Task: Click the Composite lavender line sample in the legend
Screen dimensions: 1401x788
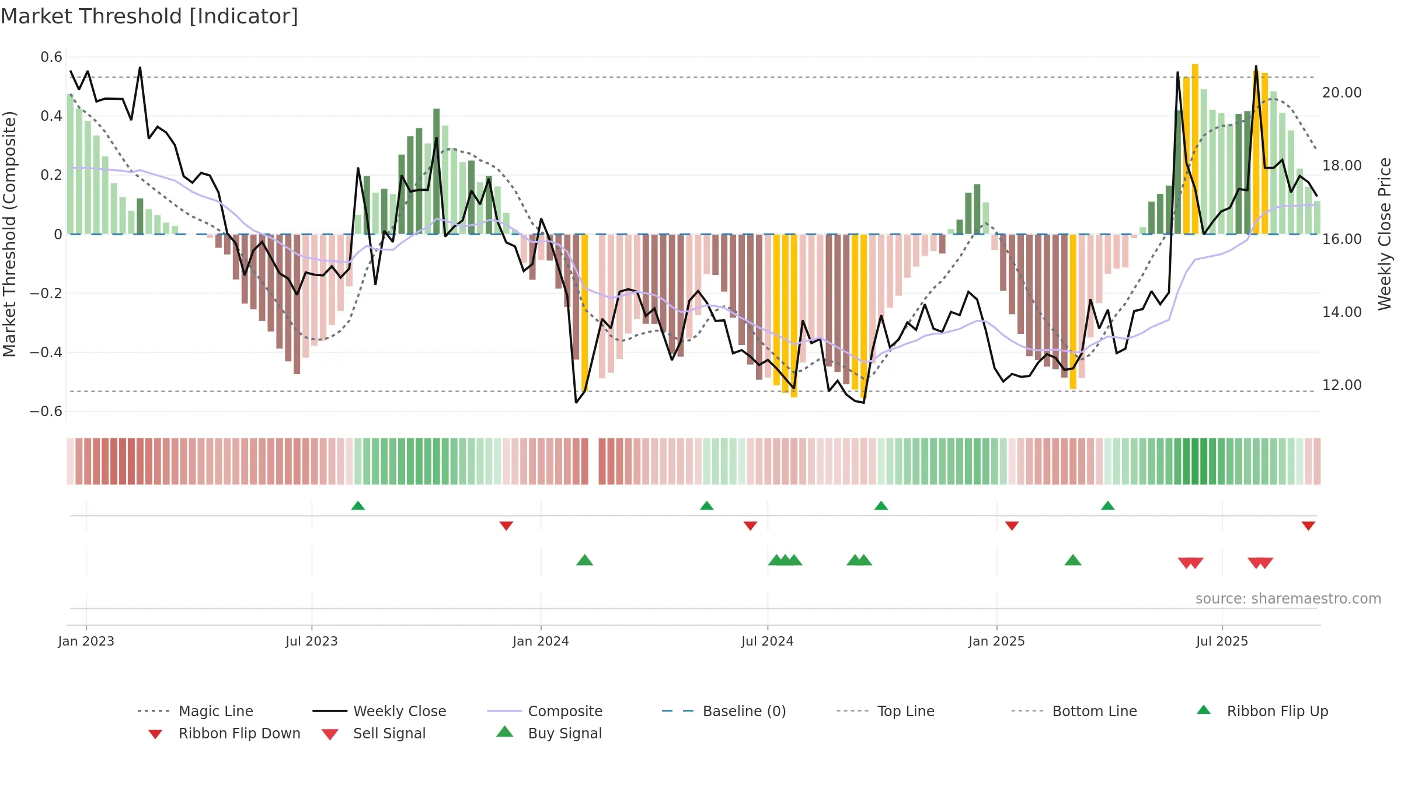Action: pos(504,711)
